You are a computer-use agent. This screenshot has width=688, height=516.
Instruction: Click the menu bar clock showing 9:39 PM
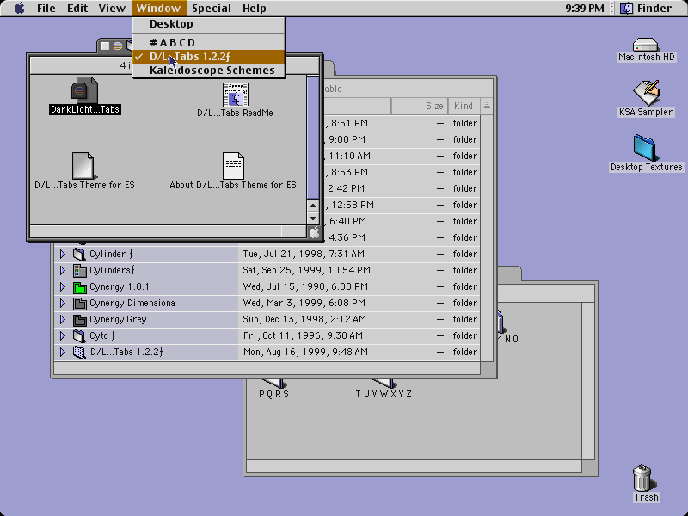(585, 9)
